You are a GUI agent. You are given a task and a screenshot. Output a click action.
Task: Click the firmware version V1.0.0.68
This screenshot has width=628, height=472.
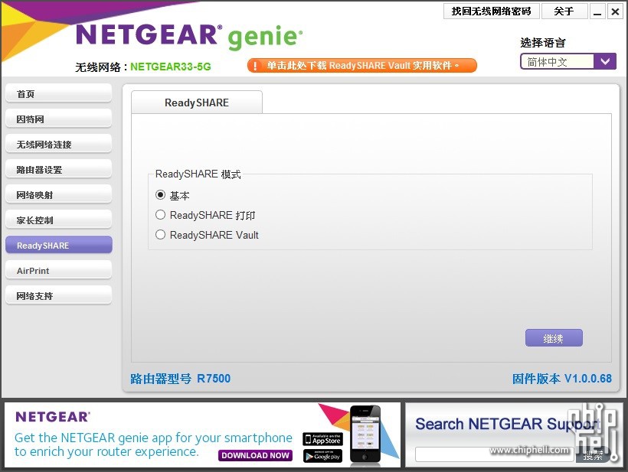588,379
